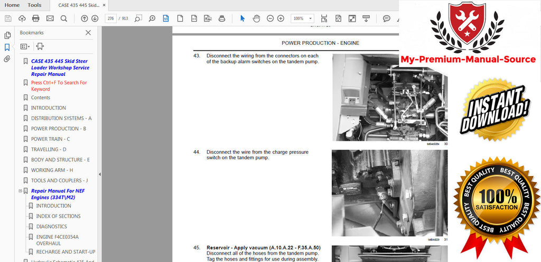Click the search magnifier icon

click(64, 18)
